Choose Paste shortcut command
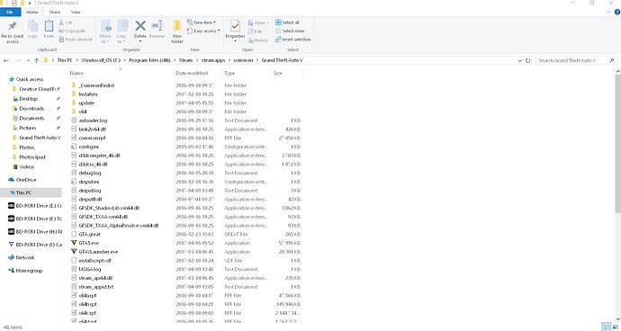The height and width of the screenshot is (331, 621). (76, 40)
